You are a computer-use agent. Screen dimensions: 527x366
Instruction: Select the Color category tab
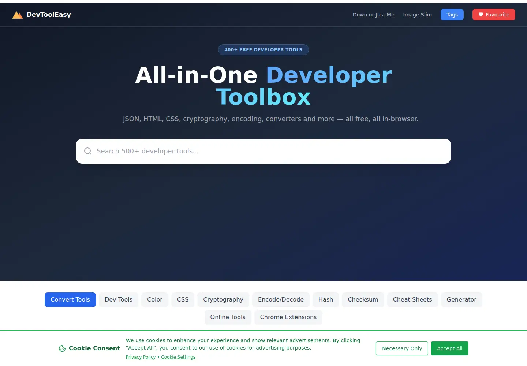coord(155,300)
